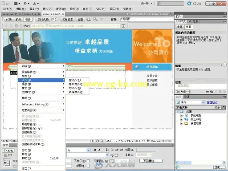Image resolution: width=228 pixels, height=171 pixels.
Task: Open the Site icon menu in title bar
Action: [x=36, y=3]
